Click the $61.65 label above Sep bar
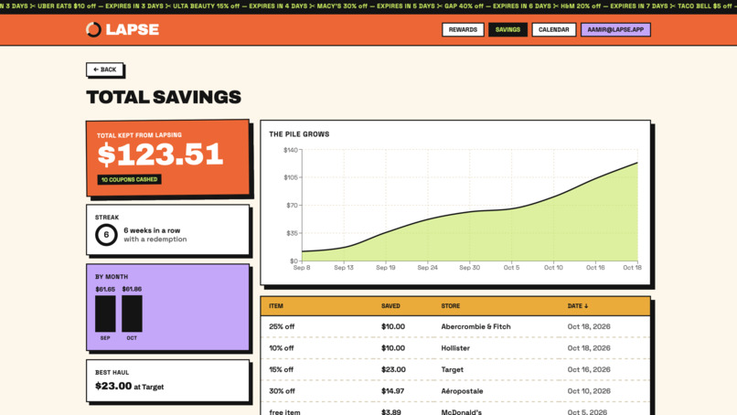The height and width of the screenshot is (415, 737). [x=105, y=290]
